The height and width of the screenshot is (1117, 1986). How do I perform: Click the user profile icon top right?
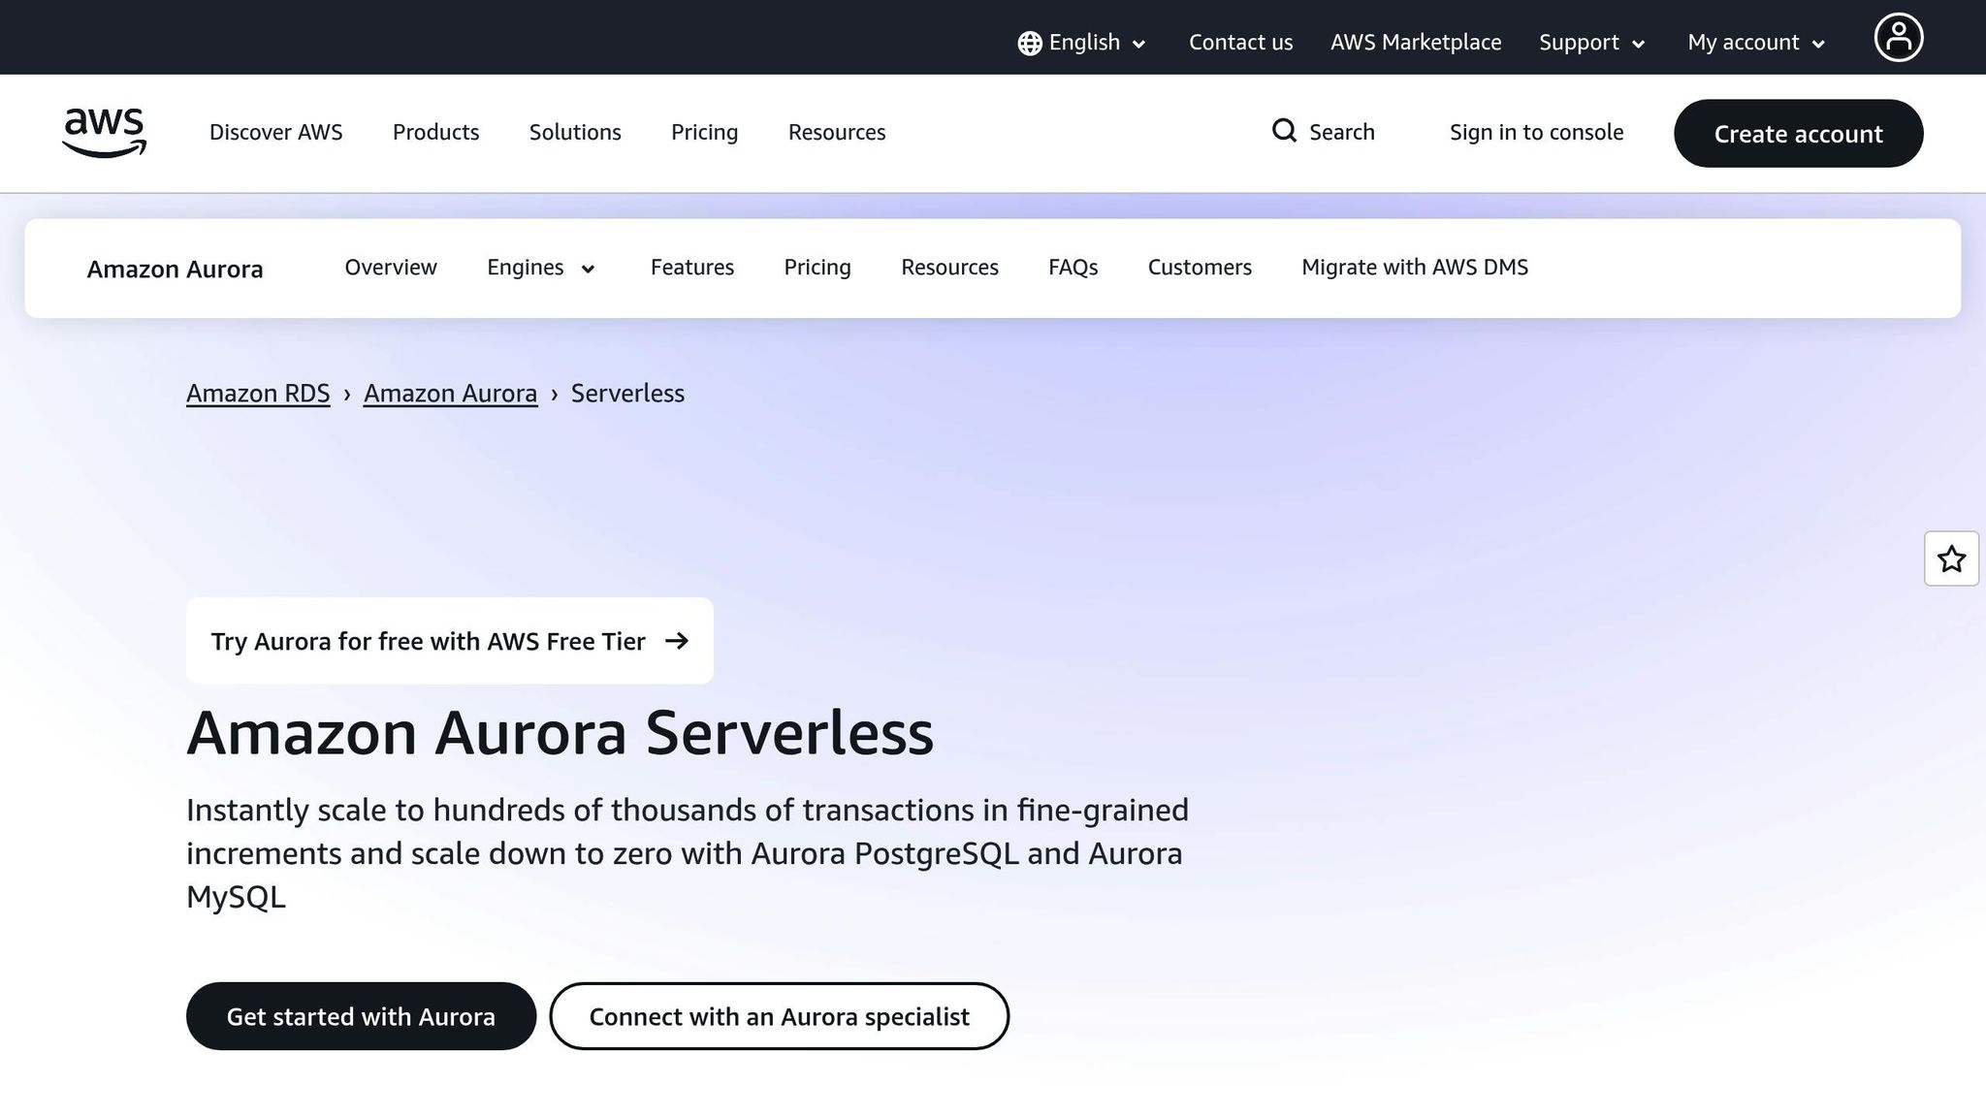pyautogui.click(x=1898, y=37)
